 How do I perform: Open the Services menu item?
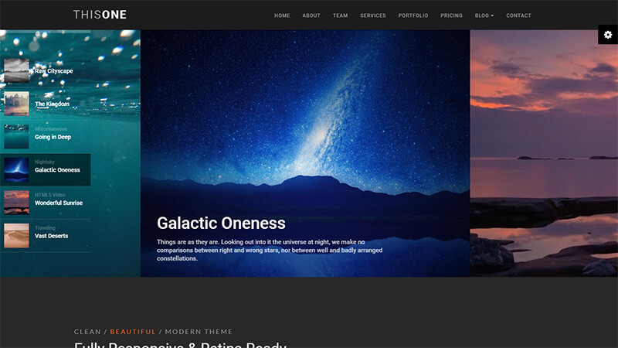click(x=373, y=15)
